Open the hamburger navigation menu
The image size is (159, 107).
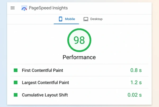(x=12, y=8)
